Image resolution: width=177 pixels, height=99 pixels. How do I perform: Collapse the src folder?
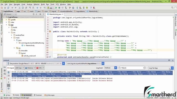click(9, 32)
